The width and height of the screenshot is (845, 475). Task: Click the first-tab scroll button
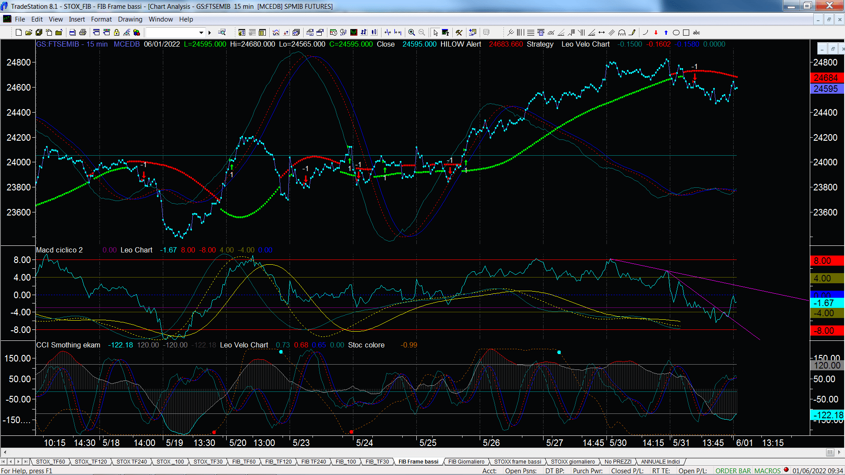click(4, 462)
